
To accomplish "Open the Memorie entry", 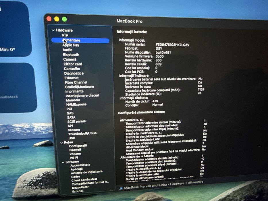I will coord(73,100).
